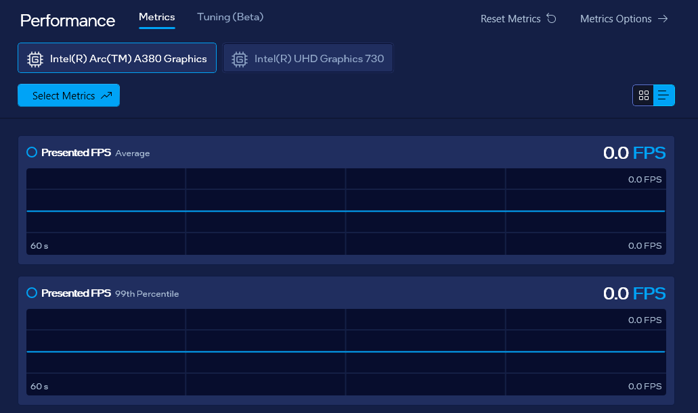The image size is (698, 413).
Task: Toggle the circle beside Presented FPS 99th Percentile
Action: tap(32, 293)
